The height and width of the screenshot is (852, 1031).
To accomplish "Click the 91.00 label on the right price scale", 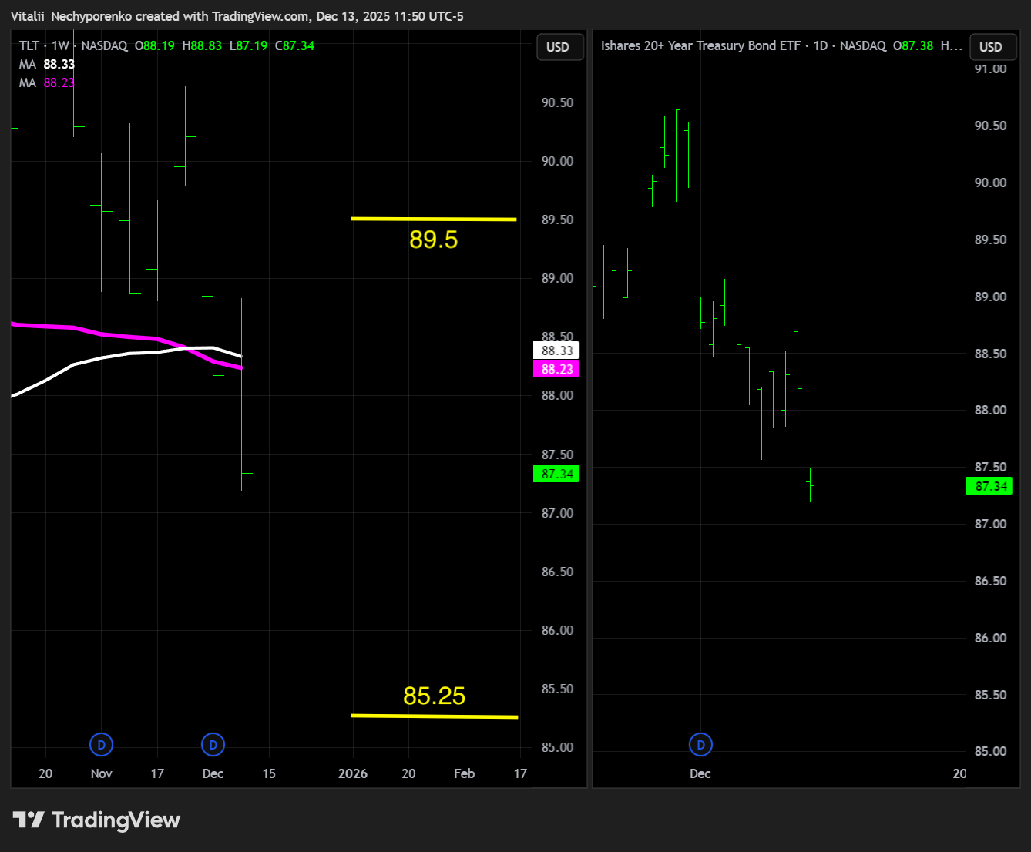I will (x=990, y=69).
